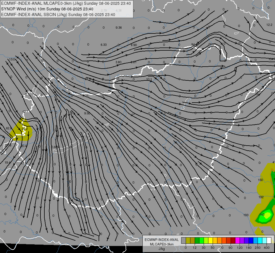Click the legend scale label 160
Image resolution: width=275 pixels, height=253 pixels.
pos(249,248)
